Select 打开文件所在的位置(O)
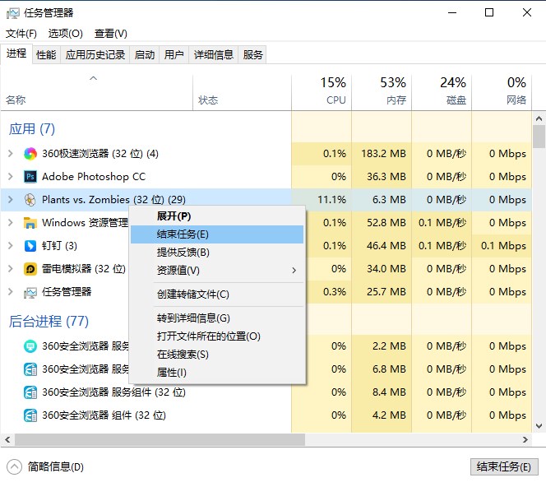The image size is (546, 487). [217, 336]
